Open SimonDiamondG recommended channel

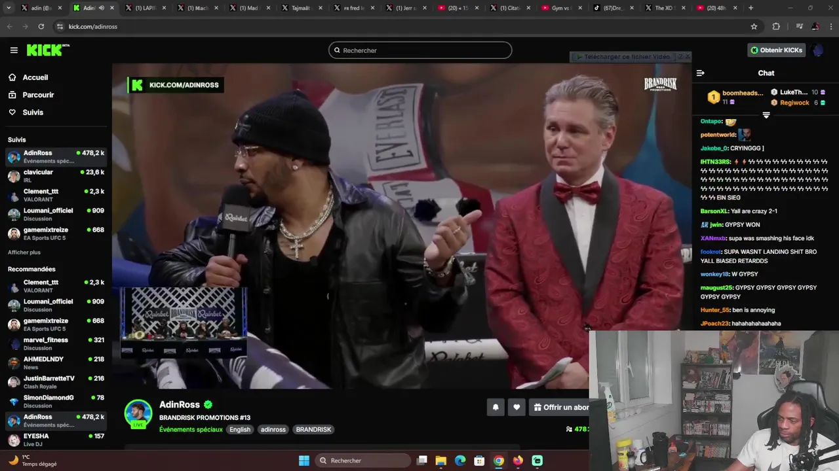56,401
